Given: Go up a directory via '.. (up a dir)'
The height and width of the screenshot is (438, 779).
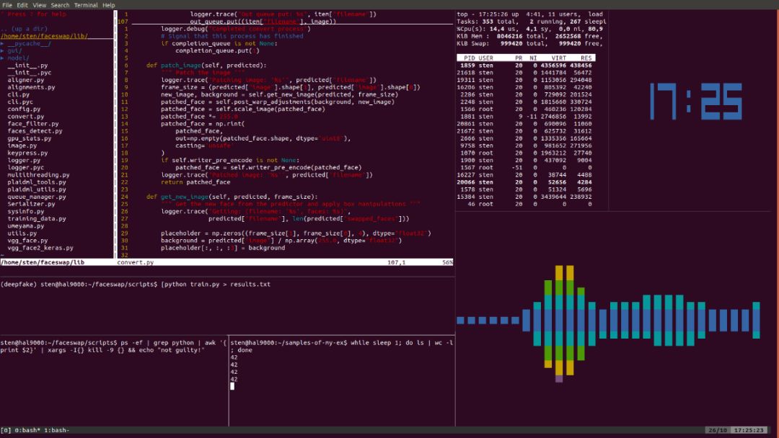Looking at the screenshot, I should point(25,29).
